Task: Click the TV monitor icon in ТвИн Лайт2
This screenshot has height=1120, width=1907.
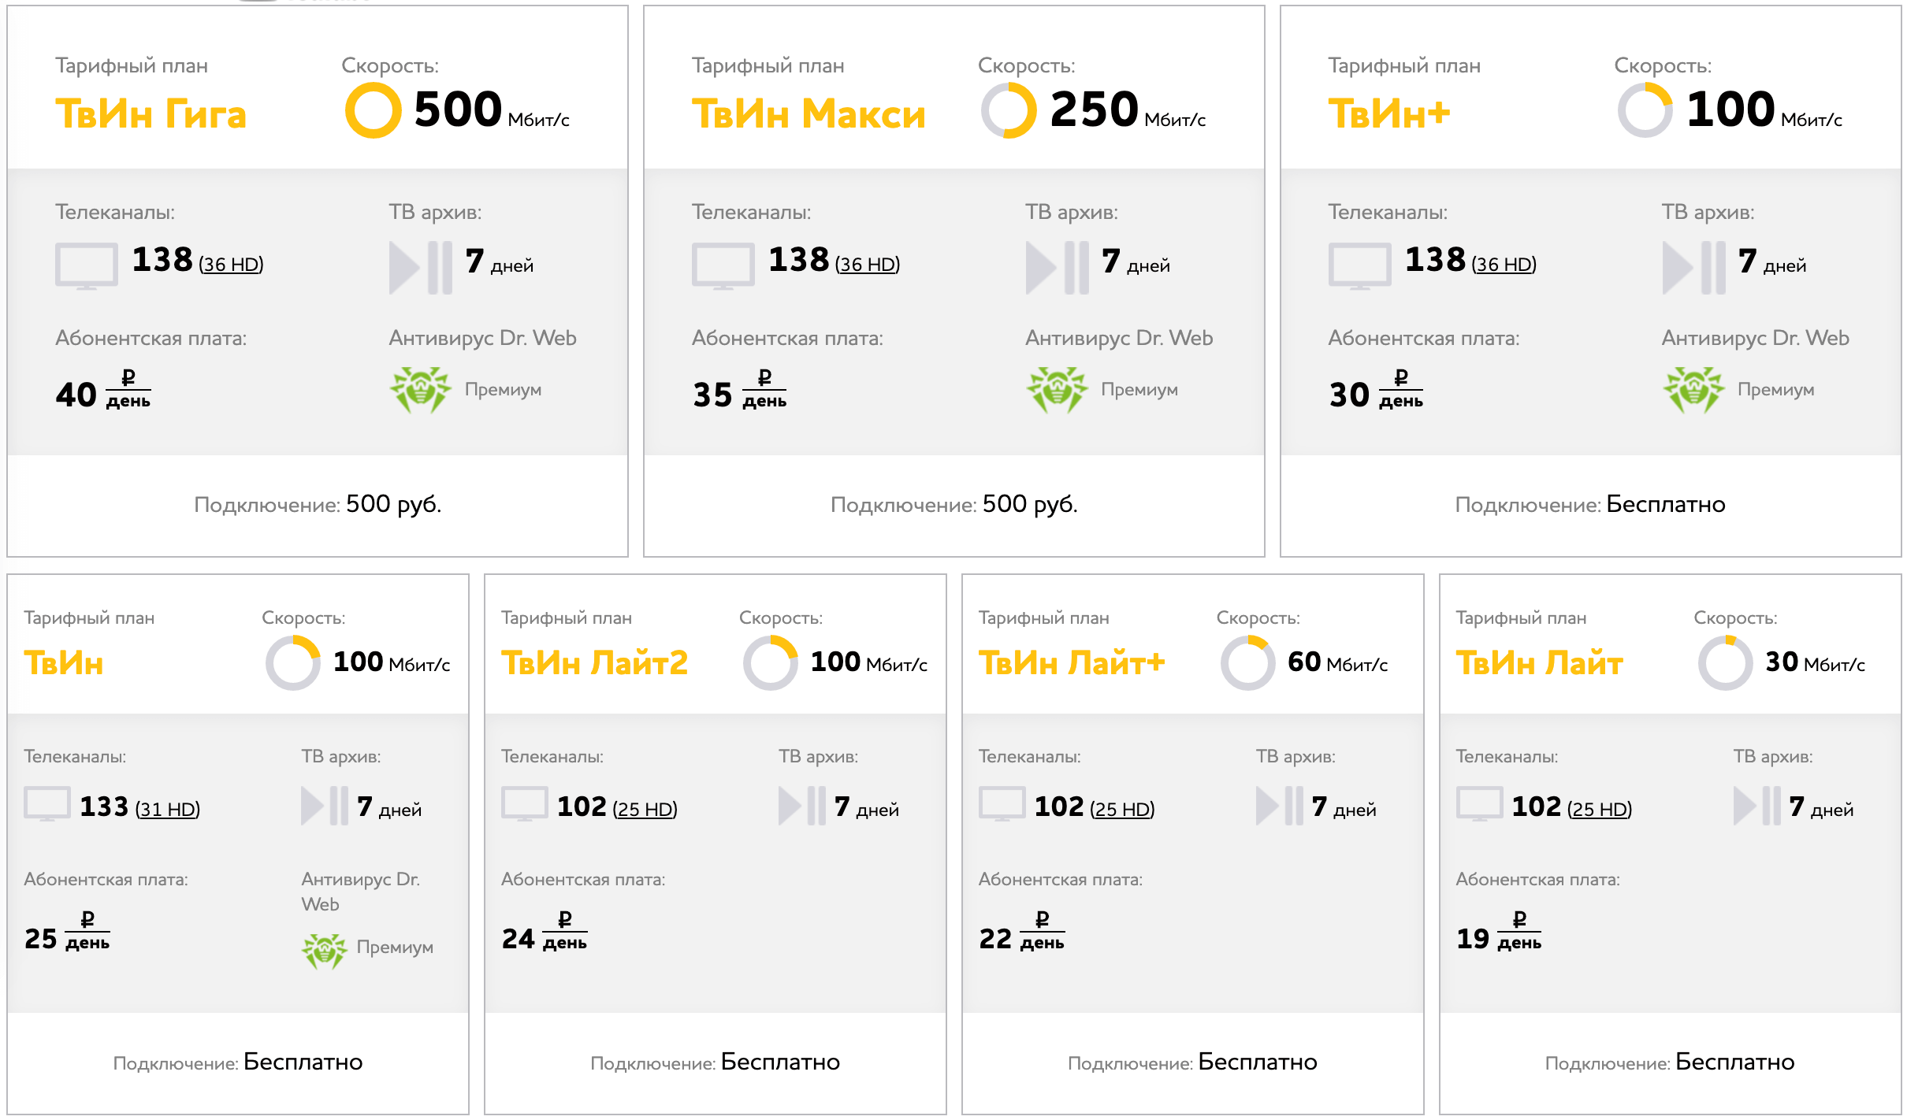Action: 524,804
